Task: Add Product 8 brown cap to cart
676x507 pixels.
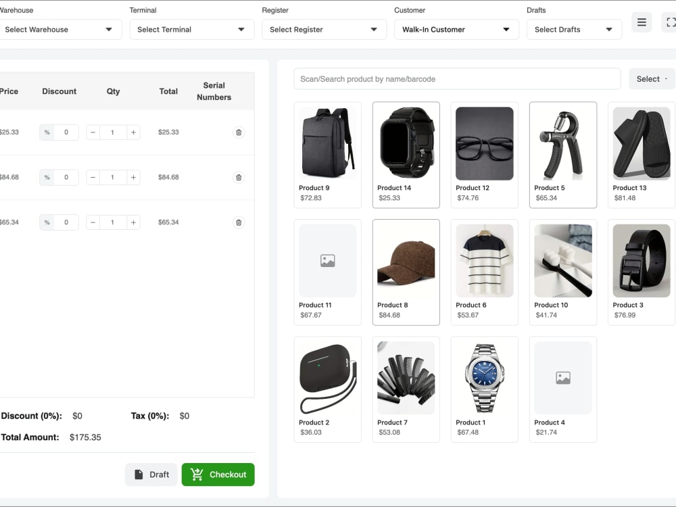Action: tap(406, 272)
